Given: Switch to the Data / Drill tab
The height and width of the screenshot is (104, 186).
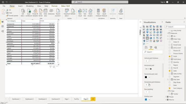Looking at the screenshot, I should pos(65,6).
